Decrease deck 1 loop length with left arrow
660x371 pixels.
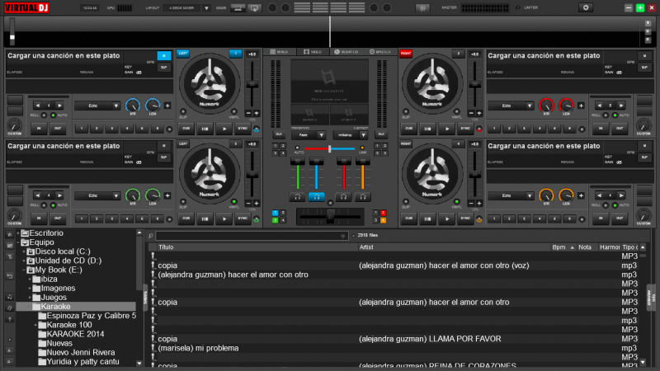tap(37, 106)
